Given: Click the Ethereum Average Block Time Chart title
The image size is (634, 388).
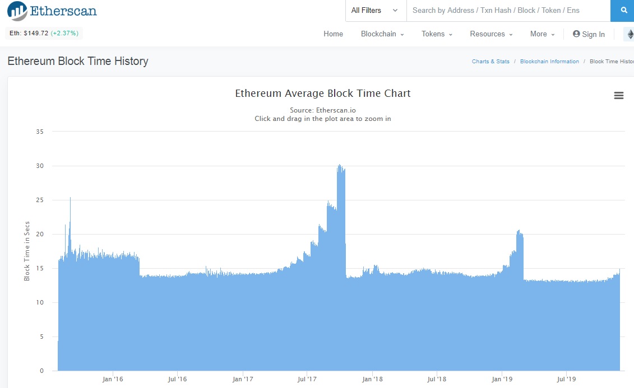Looking at the screenshot, I should click(x=323, y=94).
